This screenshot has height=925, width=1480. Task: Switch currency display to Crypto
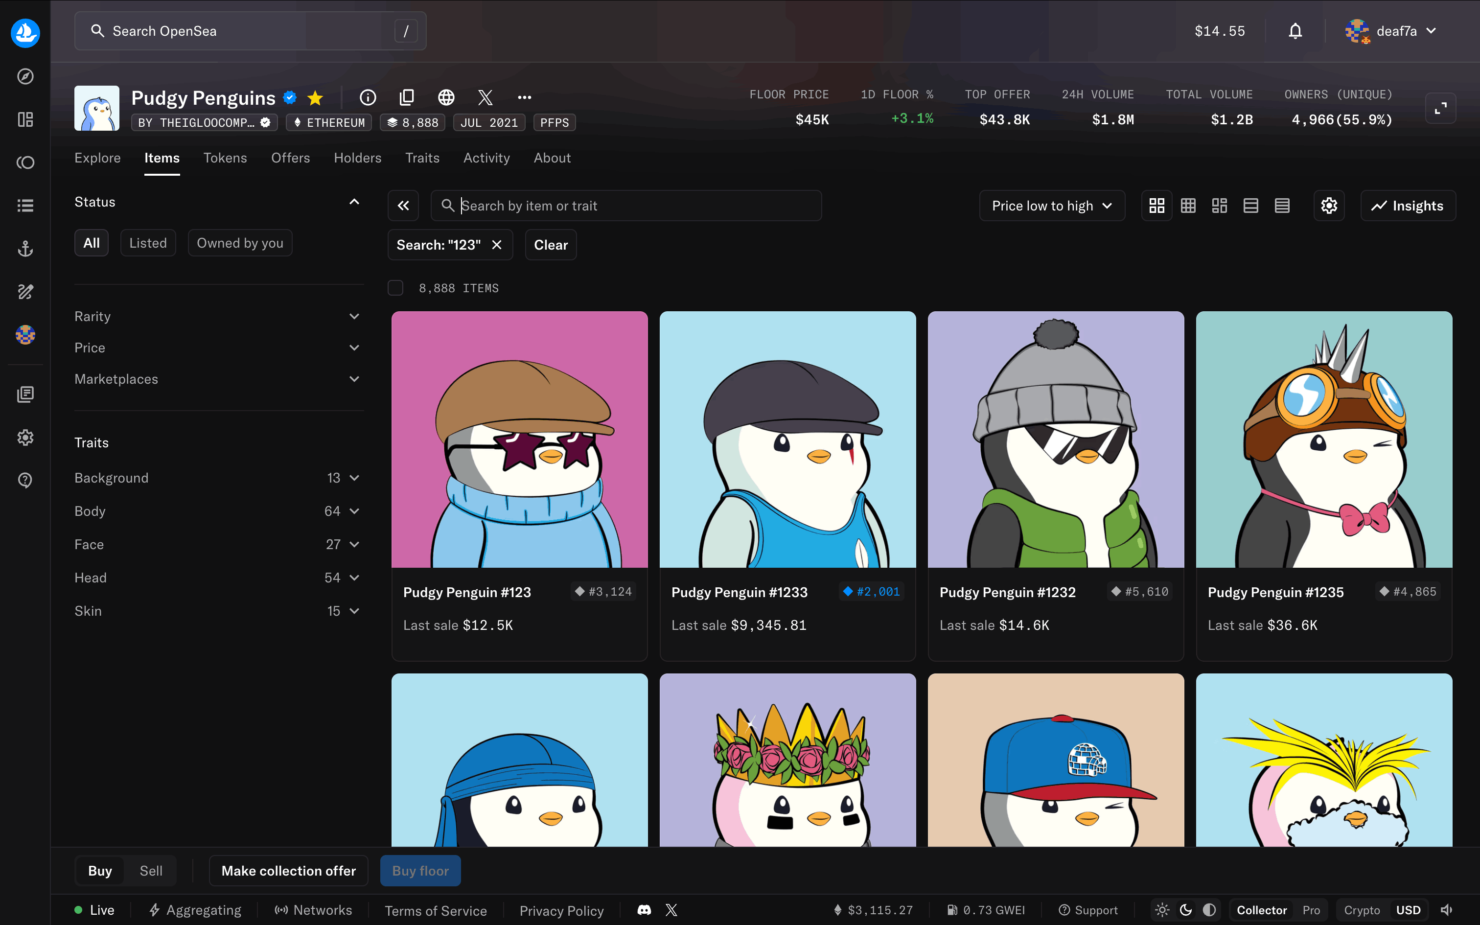pos(1362,910)
